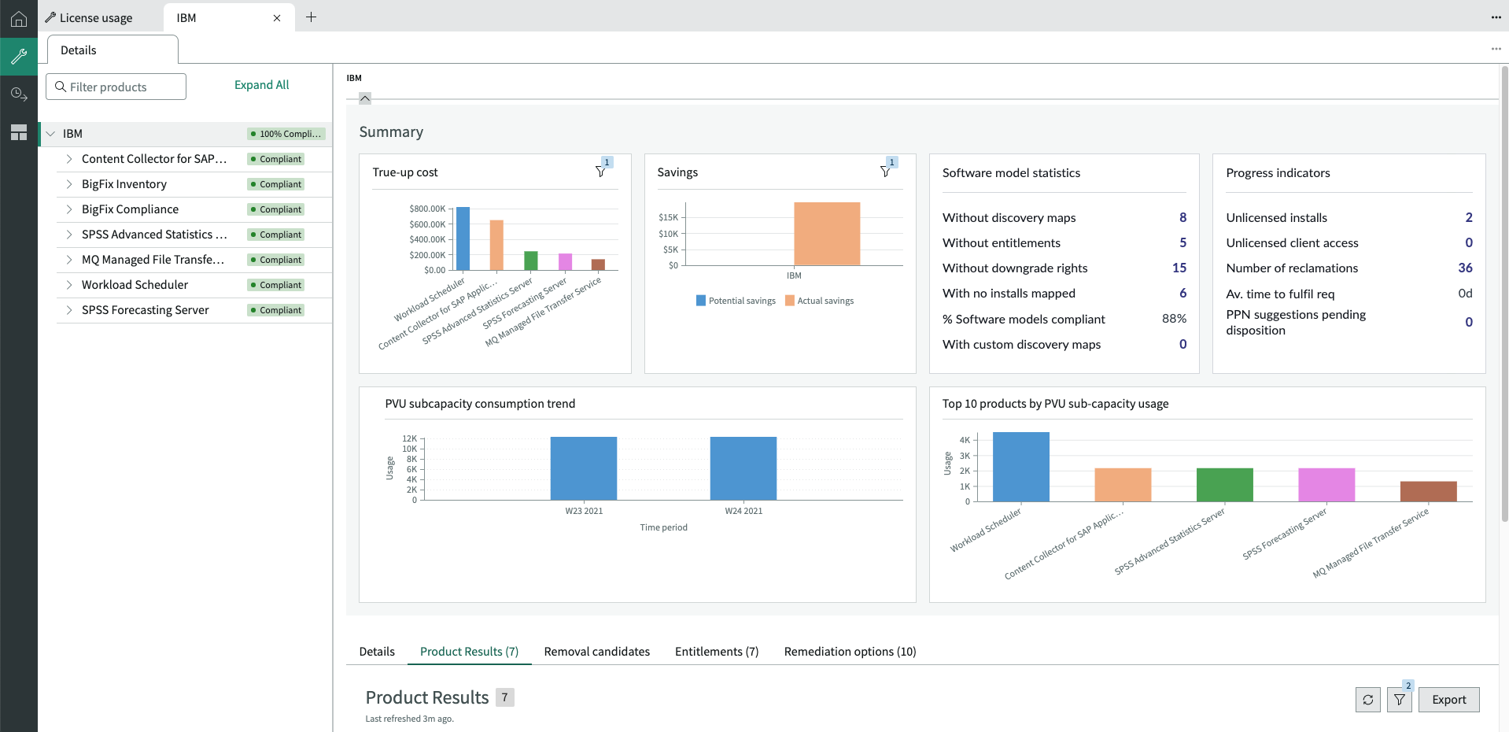Open the clock schedule sidebar icon
Image resolution: width=1509 pixels, height=732 pixels.
[19, 94]
